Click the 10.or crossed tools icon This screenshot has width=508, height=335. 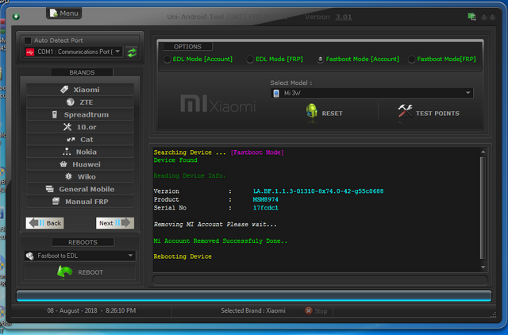click(x=67, y=127)
